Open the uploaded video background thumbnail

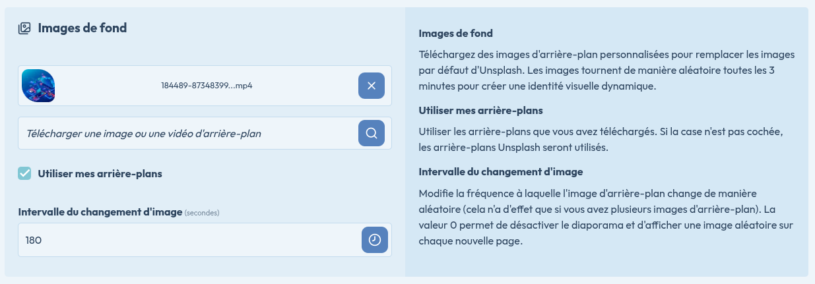38,86
